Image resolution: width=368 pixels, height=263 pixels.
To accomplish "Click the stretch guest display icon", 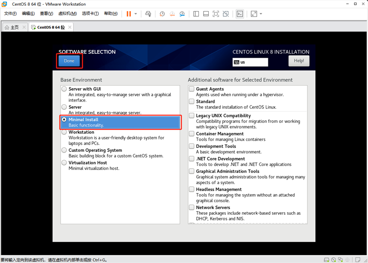I will coord(254,14).
